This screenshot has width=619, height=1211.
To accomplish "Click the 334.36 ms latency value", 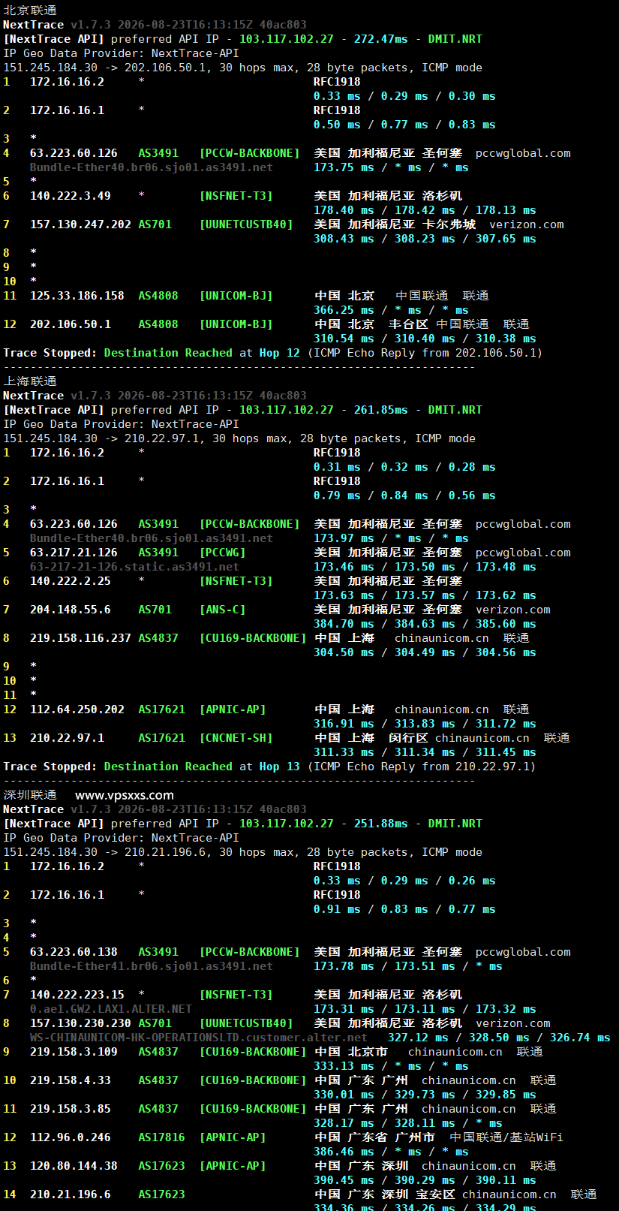I will tap(344, 1207).
